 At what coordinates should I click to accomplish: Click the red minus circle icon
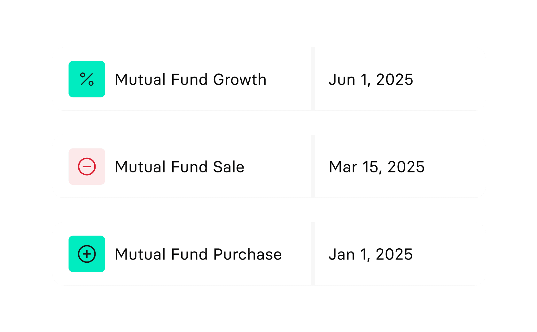coord(87,167)
